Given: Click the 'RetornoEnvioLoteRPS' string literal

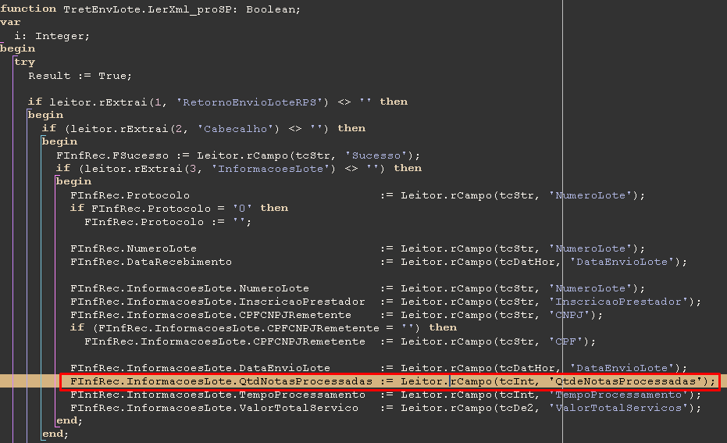Looking at the screenshot, I should tap(249, 102).
